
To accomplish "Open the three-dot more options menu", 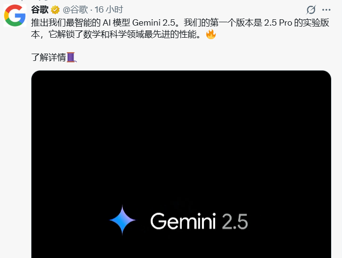I will point(326,10).
